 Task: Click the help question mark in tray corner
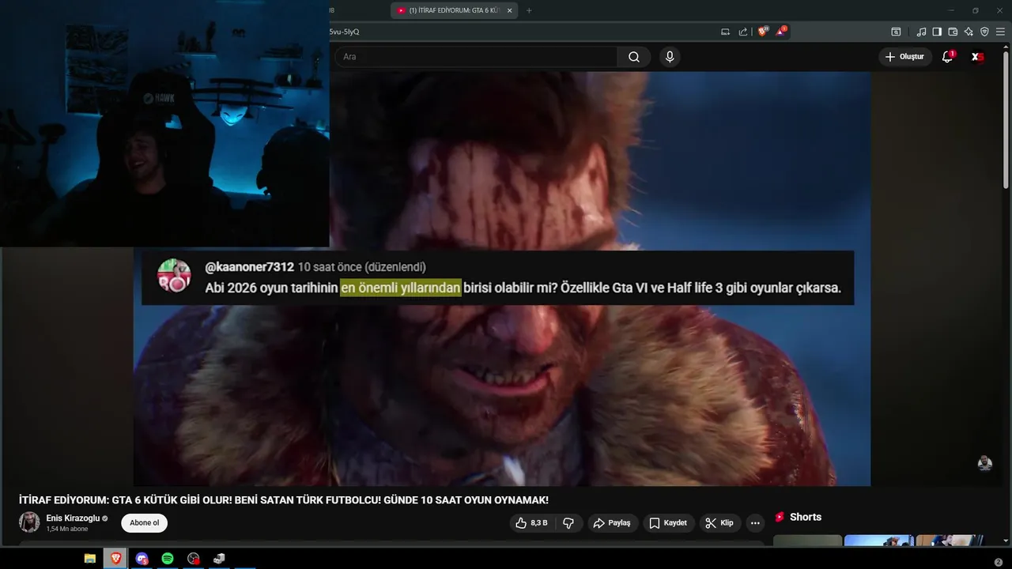tap(999, 562)
